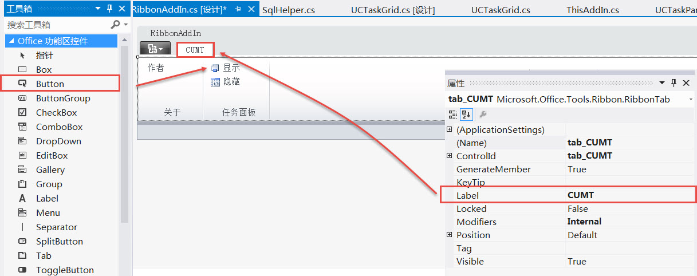This screenshot has width=697, height=276.
Task: Click the 隐藏 ribbon button
Action: (226, 82)
